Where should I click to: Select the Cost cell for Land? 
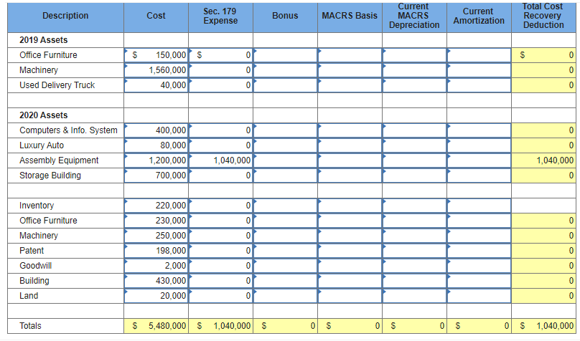pos(156,296)
